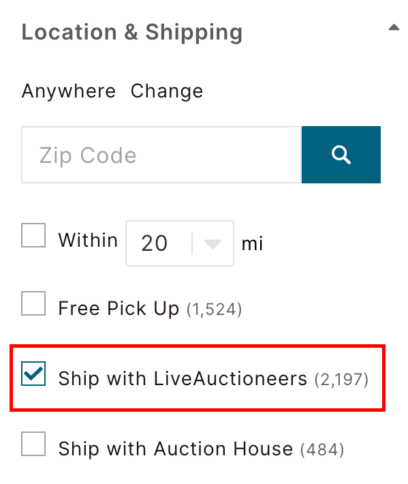Image resolution: width=408 pixels, height=484 pixels.
Task: Check Ship with Auction House checkbox
Action: point(33,444)
